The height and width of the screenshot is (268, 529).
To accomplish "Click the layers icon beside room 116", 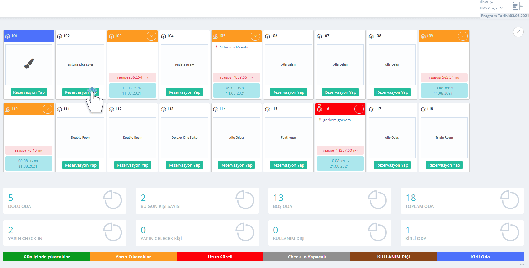I will point(319,109).
